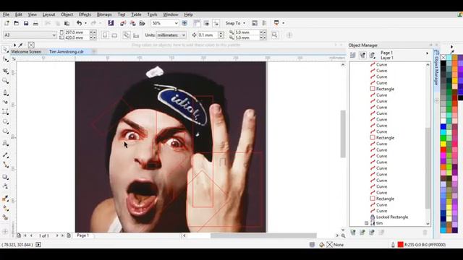Click the No Color swatch in palette
This screenshot has width=463, height=260.
click(443, 58)
